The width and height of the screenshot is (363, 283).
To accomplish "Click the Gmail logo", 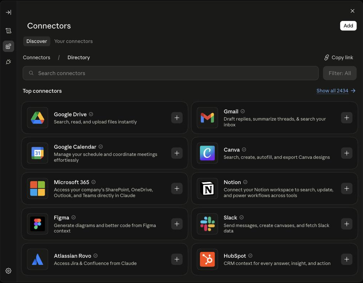I will point(207,118).
